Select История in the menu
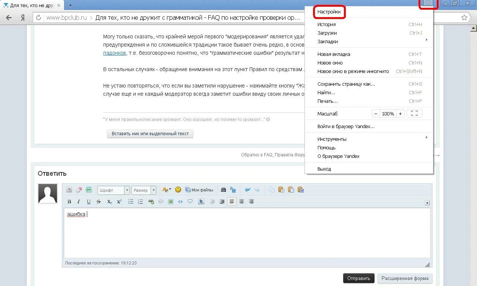This screenshot has height=286, width=477. coord(327,24)
